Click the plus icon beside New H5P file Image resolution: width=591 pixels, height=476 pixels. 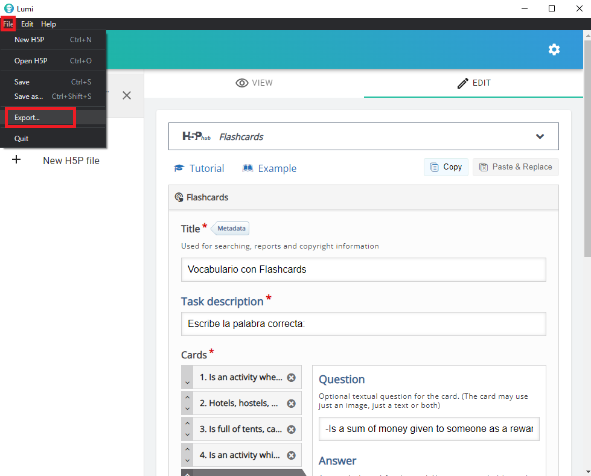(x=16, y=160)
